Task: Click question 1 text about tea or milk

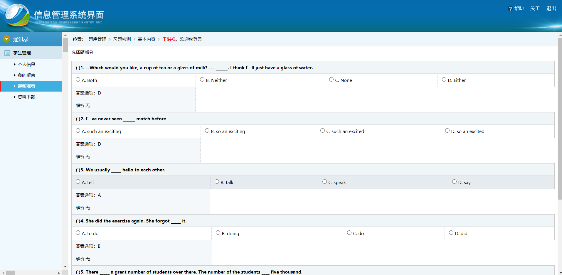Action: (194, 68)
